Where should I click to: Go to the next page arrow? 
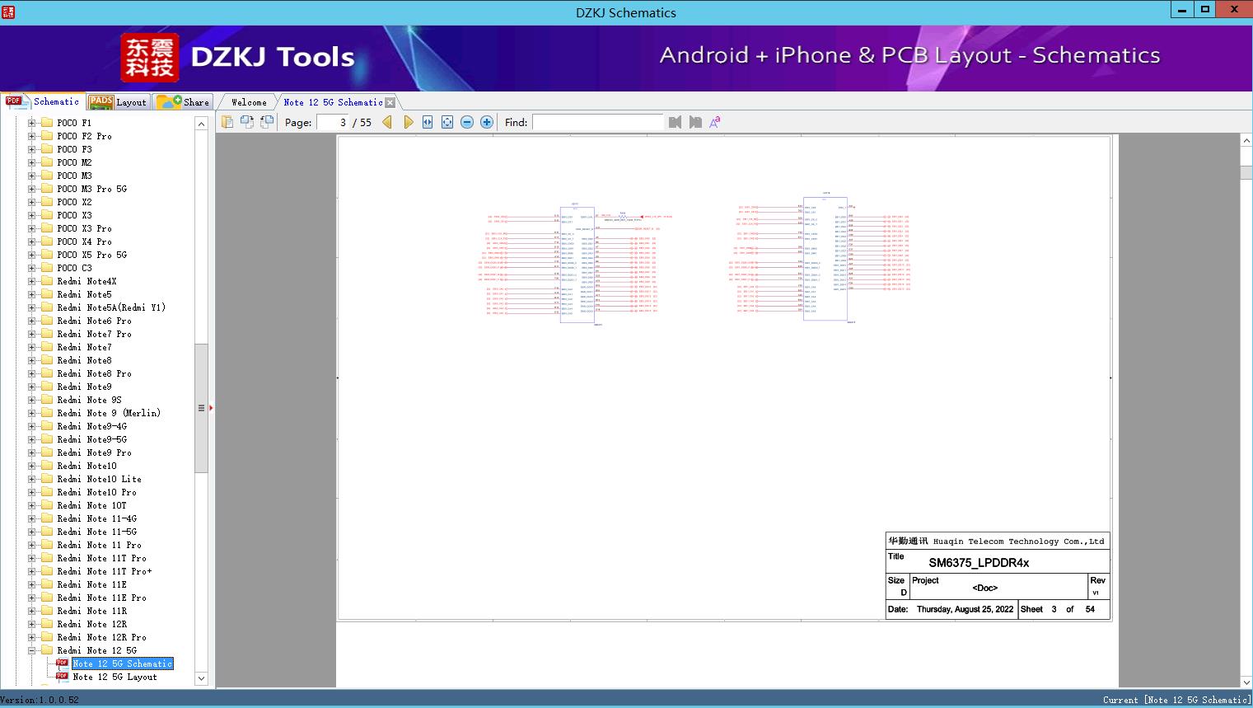(408, 122)
